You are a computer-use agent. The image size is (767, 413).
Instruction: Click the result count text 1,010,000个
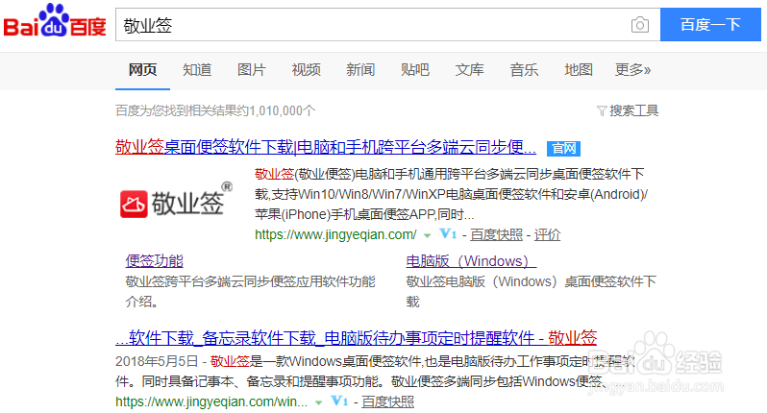pyautogui.click(x=283, y=111)
